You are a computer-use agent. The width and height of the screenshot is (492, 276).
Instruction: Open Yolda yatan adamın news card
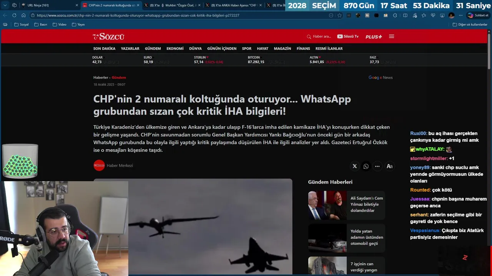click(346, 238)
